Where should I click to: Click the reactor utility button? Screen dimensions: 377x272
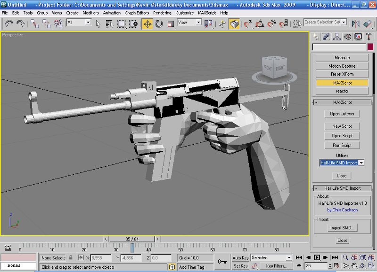click(342, 91)
